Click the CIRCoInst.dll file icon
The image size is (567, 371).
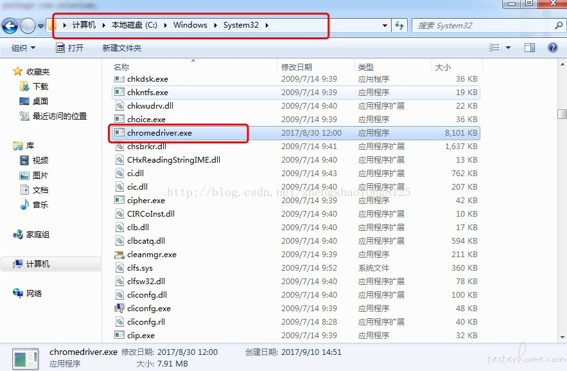pos(119,213)
